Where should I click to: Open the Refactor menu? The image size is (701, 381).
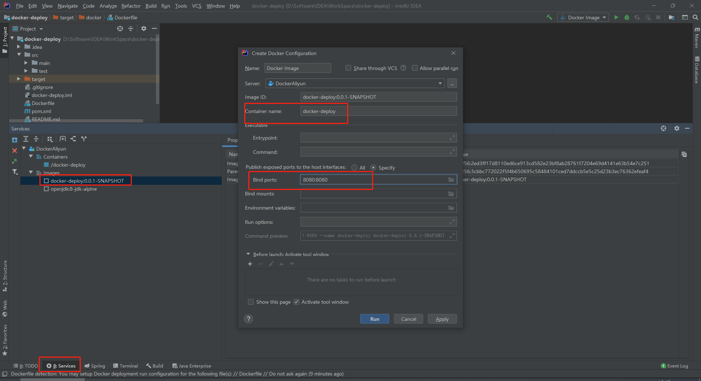point(131,6)
